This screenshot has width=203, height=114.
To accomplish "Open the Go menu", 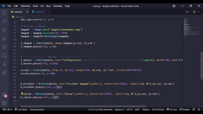I will (42, 6).
